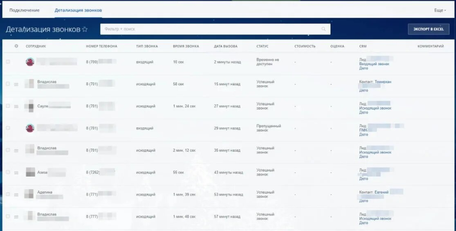
Task: Click phone number starting 8 (777)
Action: pos(101,216)
